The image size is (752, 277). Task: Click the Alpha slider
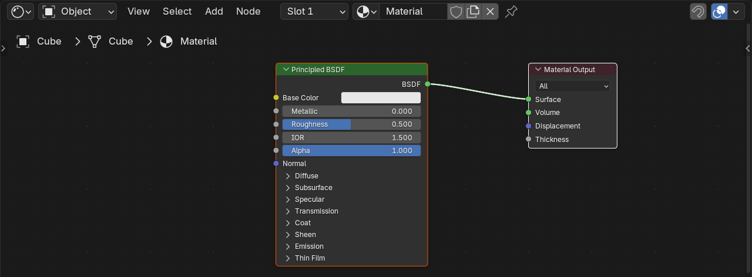(x=351, y=151)
